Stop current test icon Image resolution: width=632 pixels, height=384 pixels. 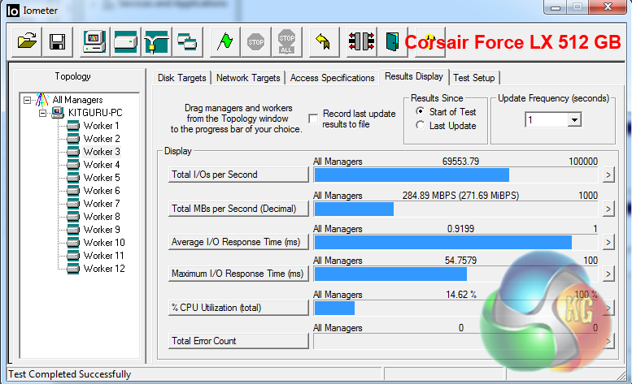point(255,42)
